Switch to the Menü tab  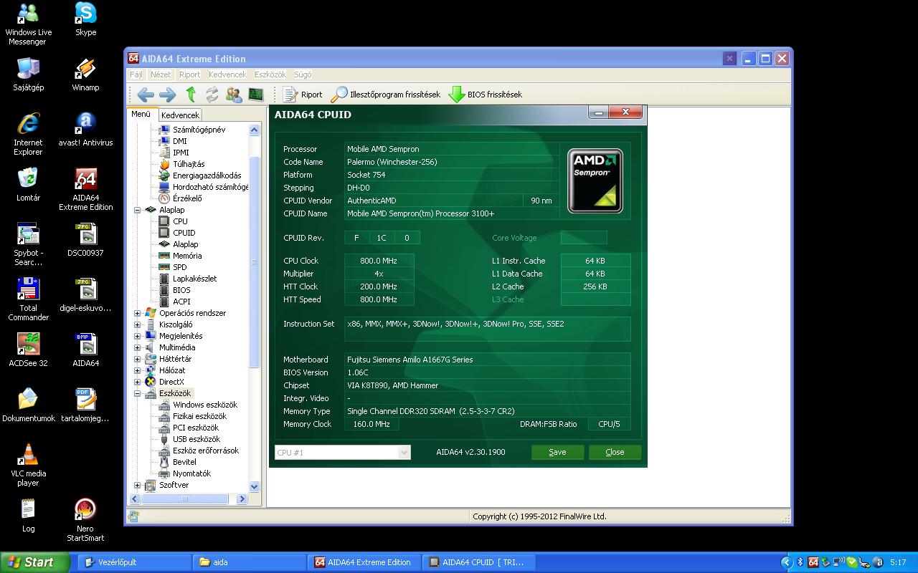coord(141,114)
